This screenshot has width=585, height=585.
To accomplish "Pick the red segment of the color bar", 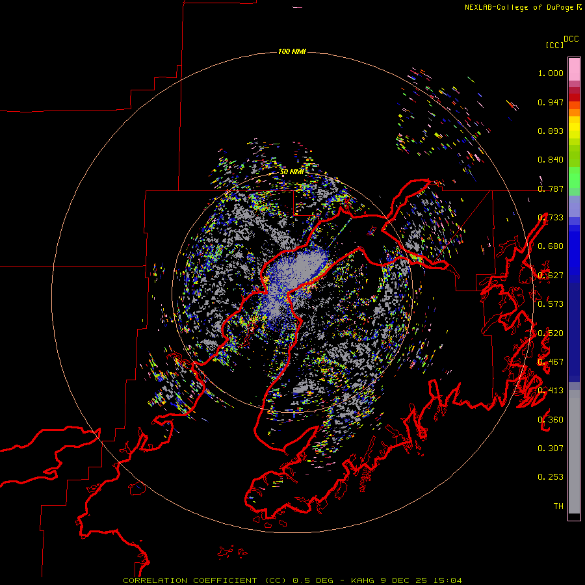I will click(x=574, y=97).
